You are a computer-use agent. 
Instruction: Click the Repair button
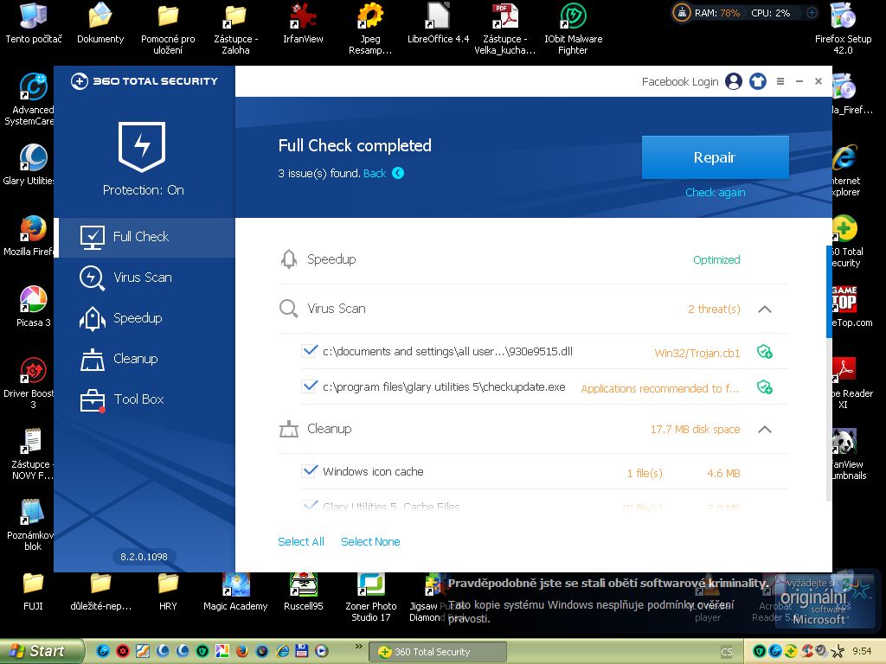(x=715, y=157)
